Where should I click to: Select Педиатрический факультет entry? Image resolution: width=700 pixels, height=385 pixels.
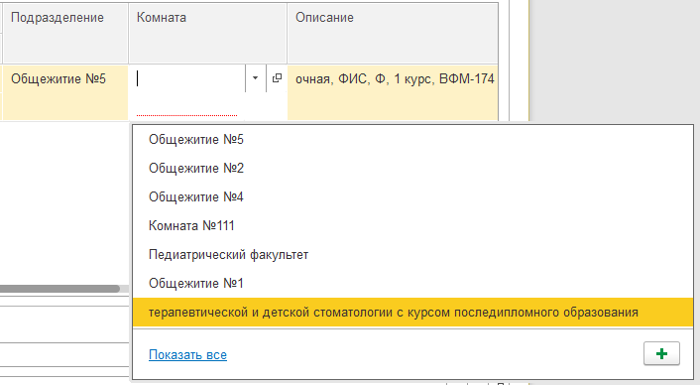pyautogui.click(x=412, y=255)
